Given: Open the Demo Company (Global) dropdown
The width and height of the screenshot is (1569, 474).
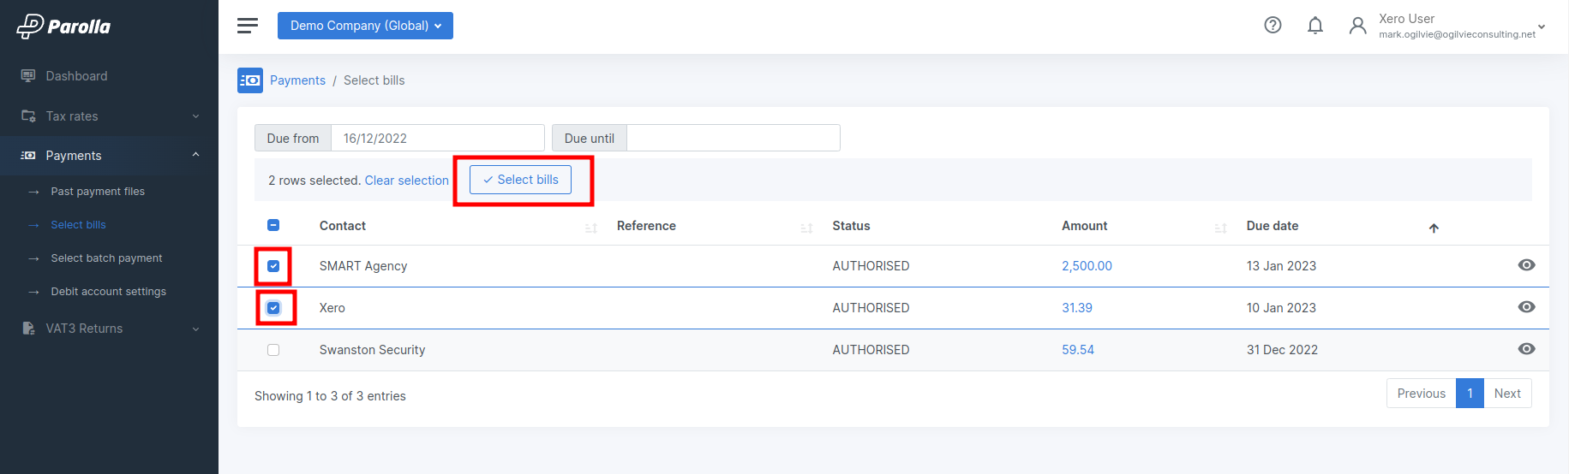Looking at the screenshot, I should pos(365,26).
